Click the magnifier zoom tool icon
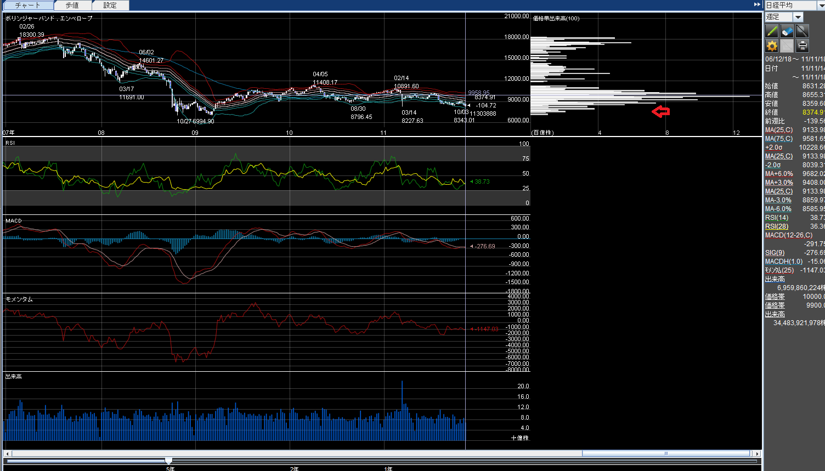The image size is (825, 471). coord(802,31)
